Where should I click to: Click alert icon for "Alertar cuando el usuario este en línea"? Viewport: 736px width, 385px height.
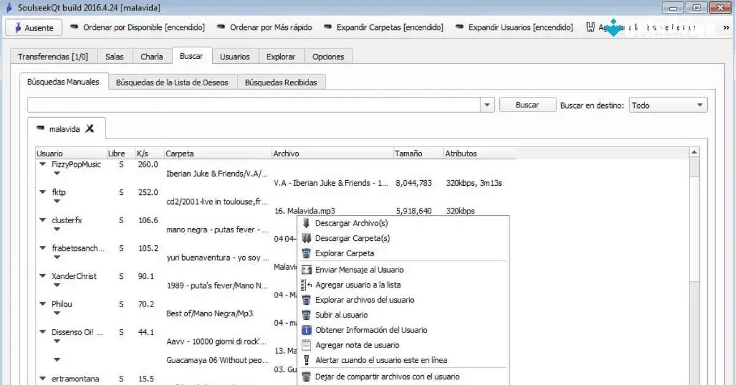(x=305, y=360)
